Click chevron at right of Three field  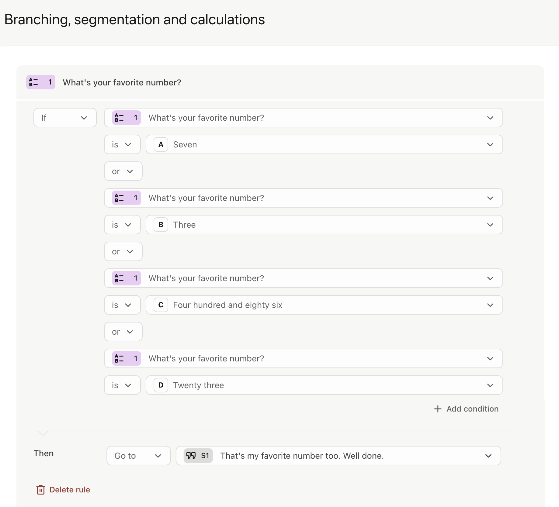tap(490, 225)
